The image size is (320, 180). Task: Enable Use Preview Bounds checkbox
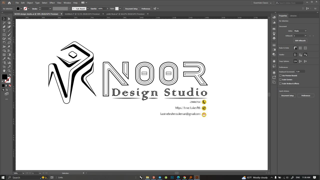[x=280, y=75]
